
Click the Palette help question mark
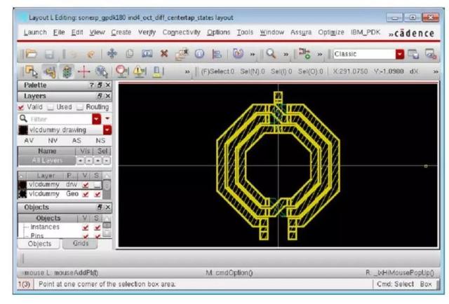(x=91, y=85)
